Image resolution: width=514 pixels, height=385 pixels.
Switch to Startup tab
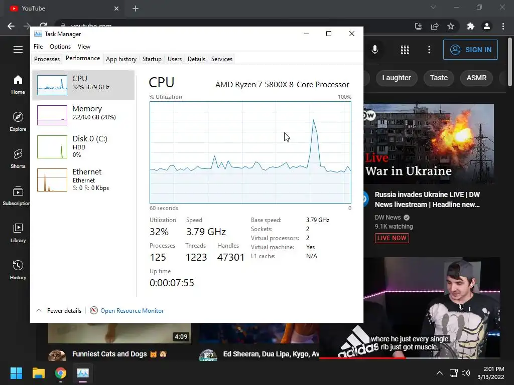point(152,59)
